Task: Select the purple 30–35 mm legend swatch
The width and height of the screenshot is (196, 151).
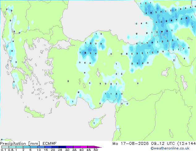Action: point(69,147)
